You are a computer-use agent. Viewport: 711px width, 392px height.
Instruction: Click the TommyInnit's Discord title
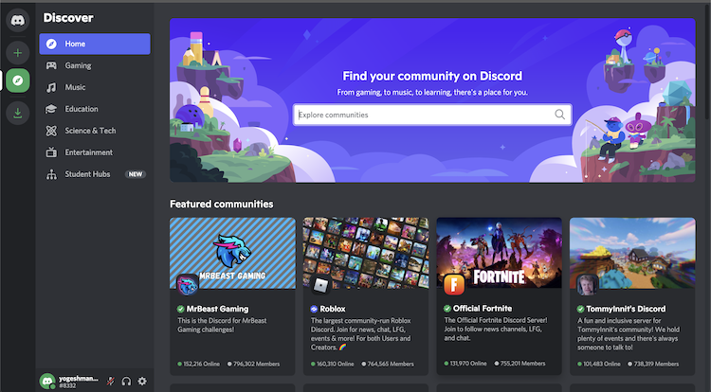626,309
